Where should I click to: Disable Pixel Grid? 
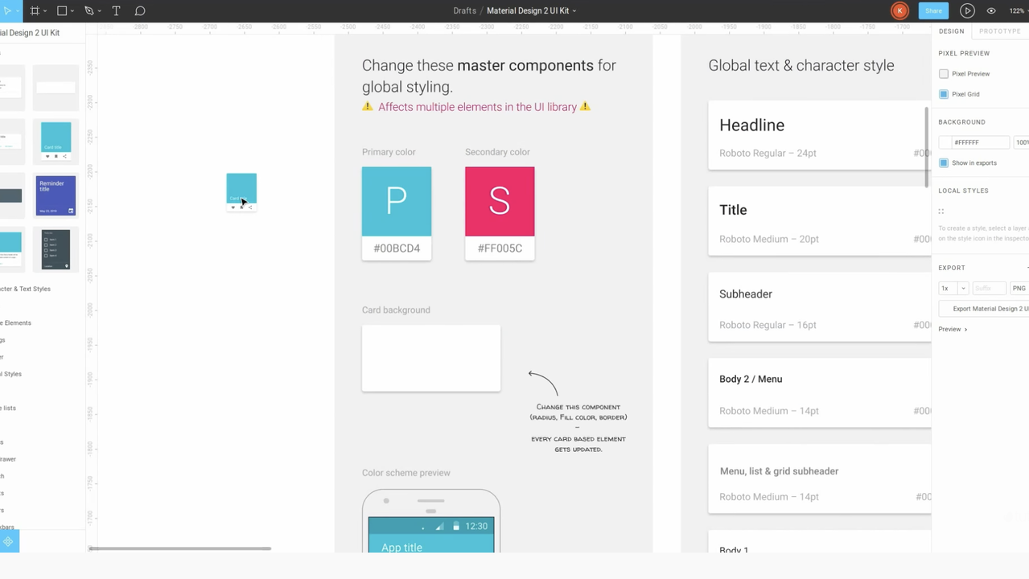[944, 94]
